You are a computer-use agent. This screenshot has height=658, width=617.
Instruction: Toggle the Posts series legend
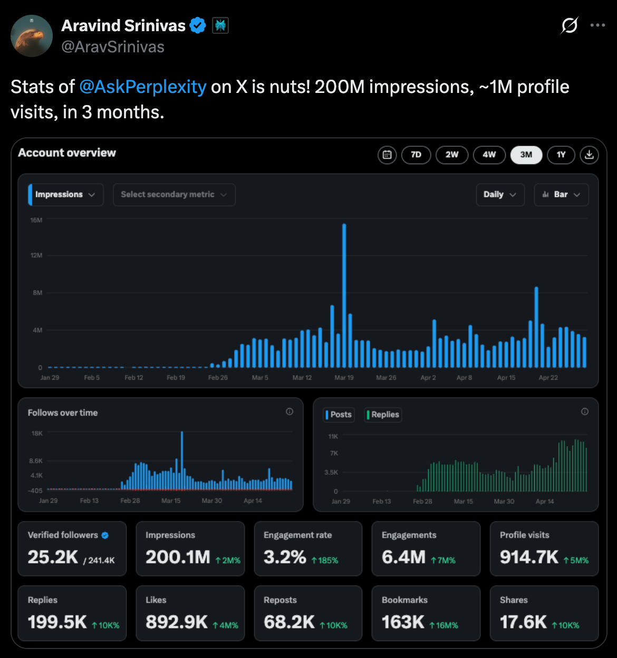click(x=339, y=415)
